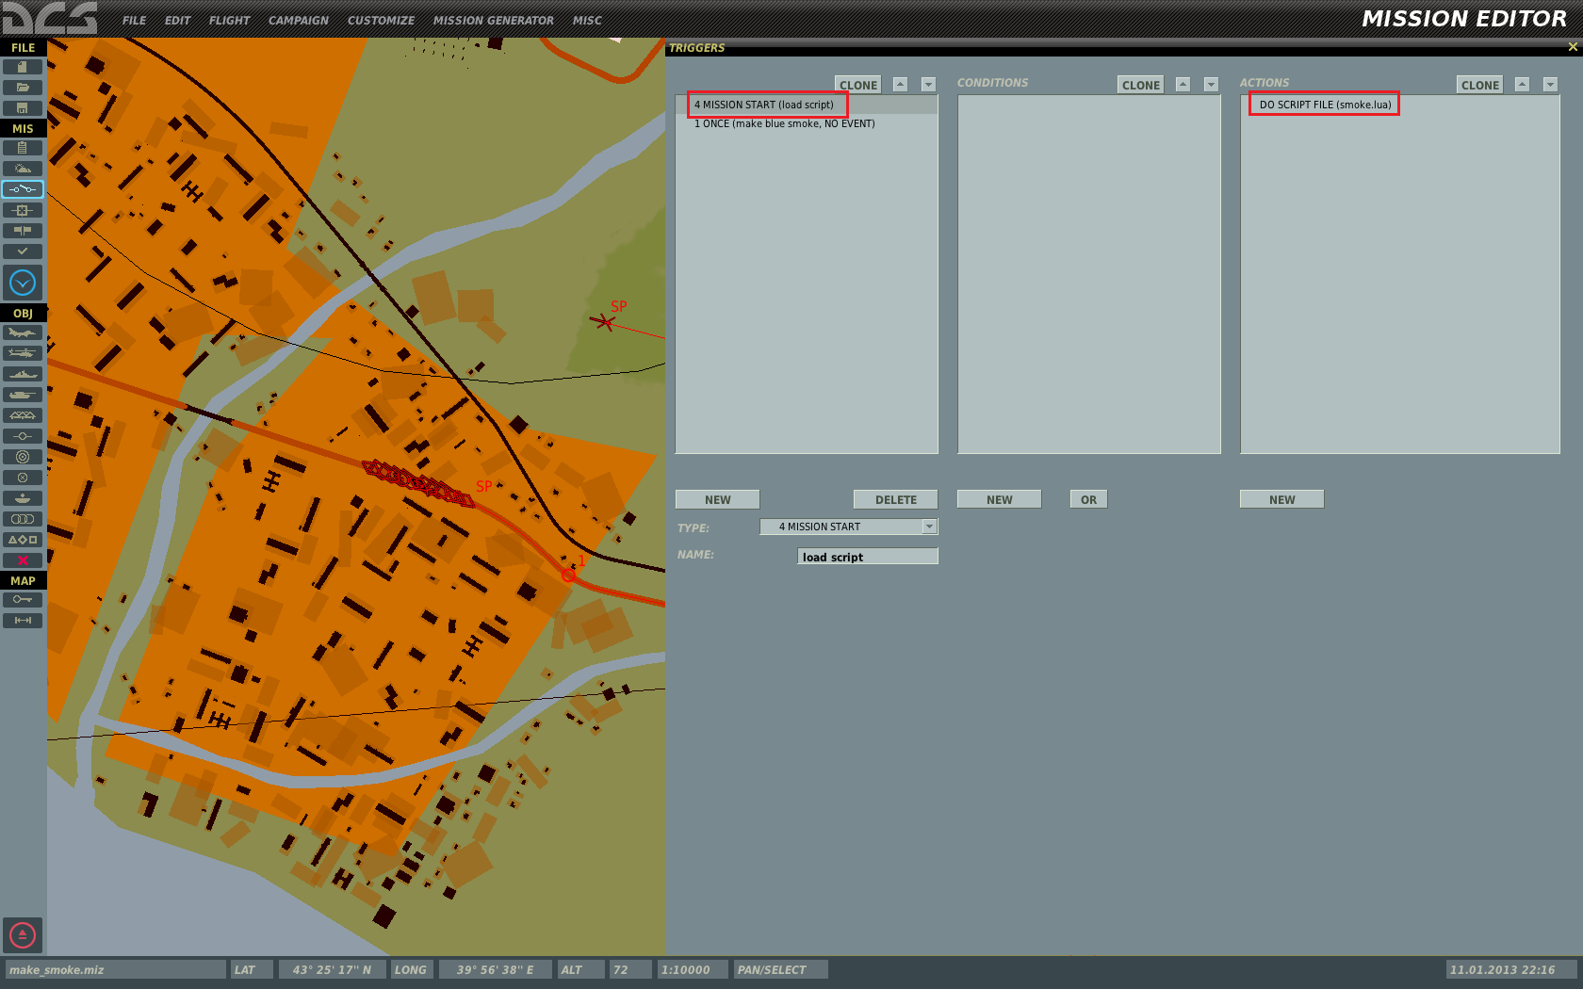Click the SP aircraft marker on map
This screenshot has height=989, width=1583.
pyautogui.click(x=604, y=323)
